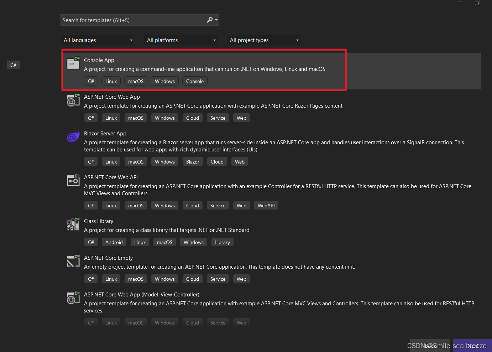Select the ASP.NET Core Web App title
The height and width of the screenshot is (352, 492).
pos(112,97)
